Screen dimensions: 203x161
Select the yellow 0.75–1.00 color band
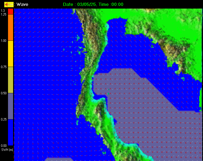[x=11, y=54]
